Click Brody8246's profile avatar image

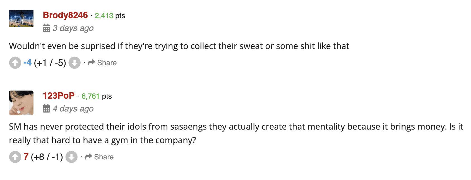(x=21, y=18)
